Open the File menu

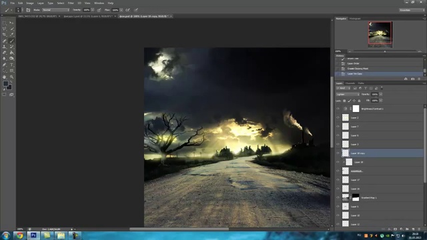(x=12, y=3)
